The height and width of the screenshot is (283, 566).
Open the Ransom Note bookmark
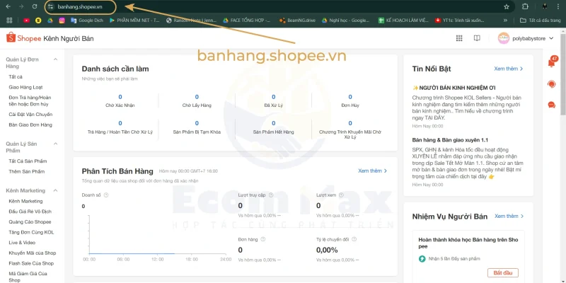pos(191,21)
